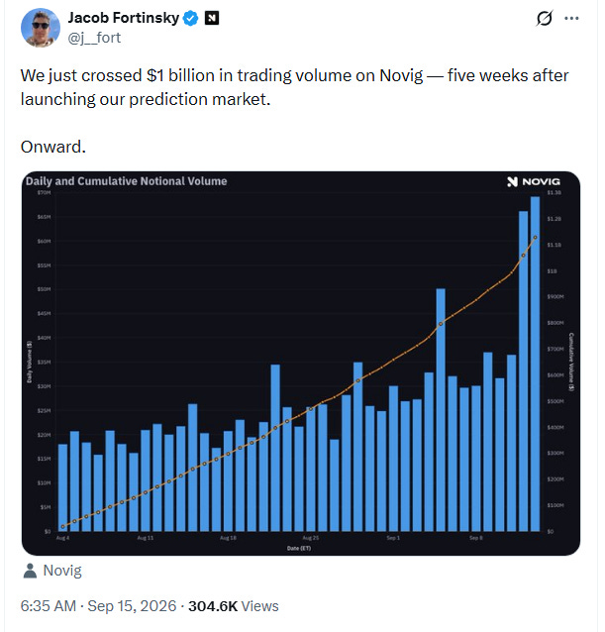Click the person icon next to Novig tag
Image resolution: width=605 pixels, height=632 pixels.
(x=30, y=571)
